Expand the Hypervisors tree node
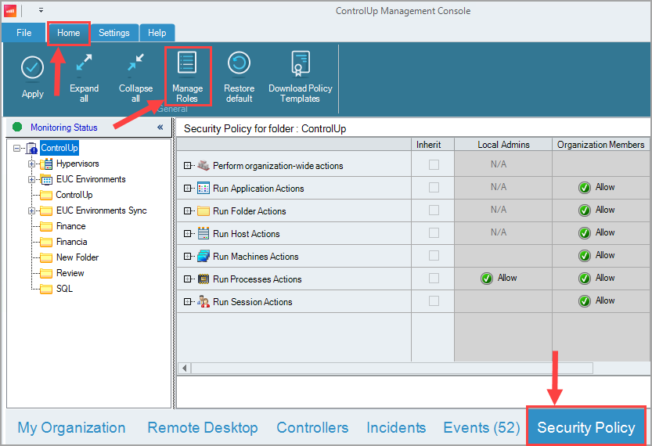This screenshot has height=446, width=652. coord(31,164)
